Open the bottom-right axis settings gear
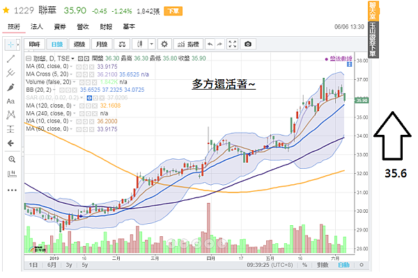The height and width of the screenshot is (278, 418). [362, 265]
